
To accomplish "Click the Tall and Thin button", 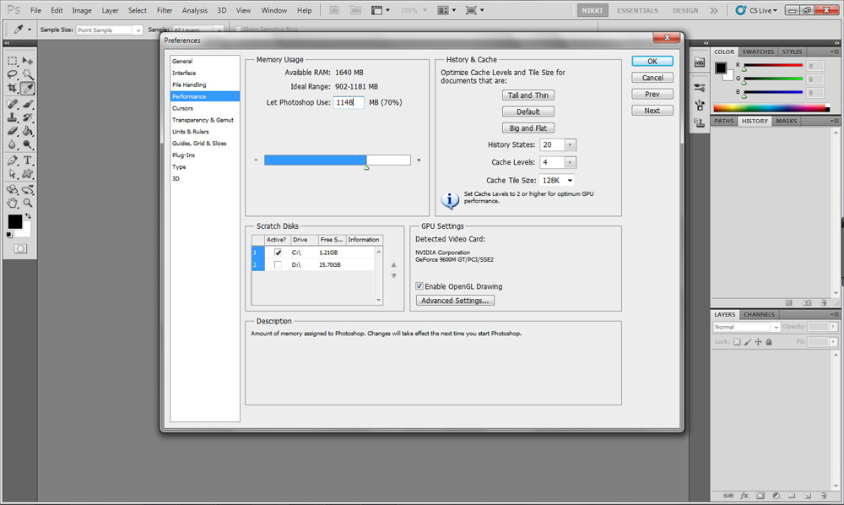I will [528, 95].
